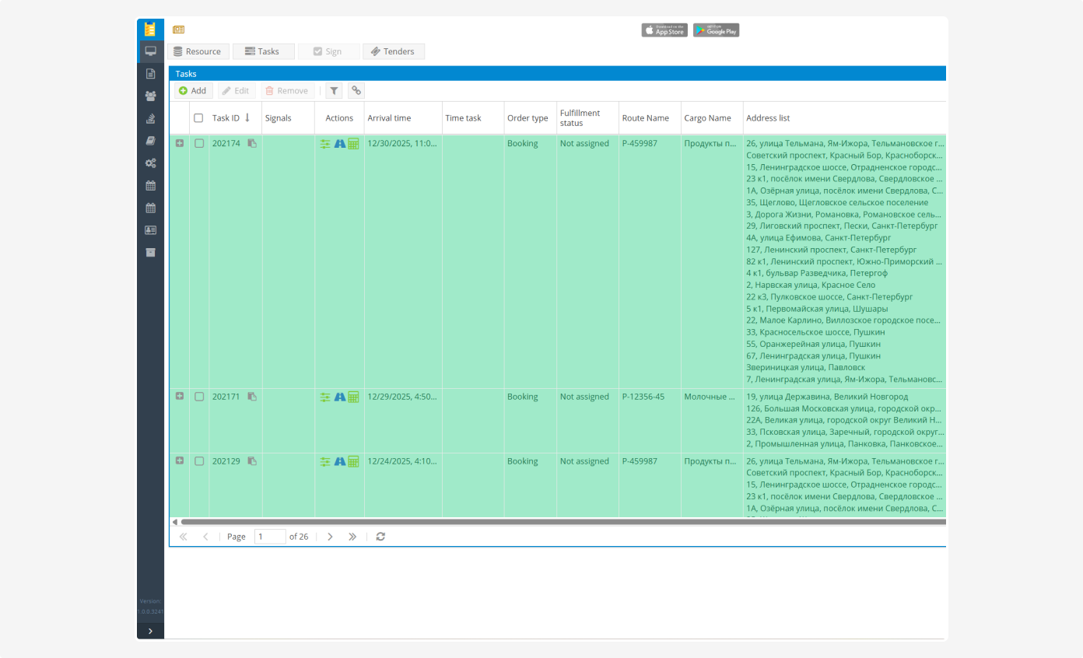Image resolution: width=1083 pixels, height=658 pixels.
Task: Click the copy icon next to task 202174
Action: pyautogui.click(x=252, y=144)
